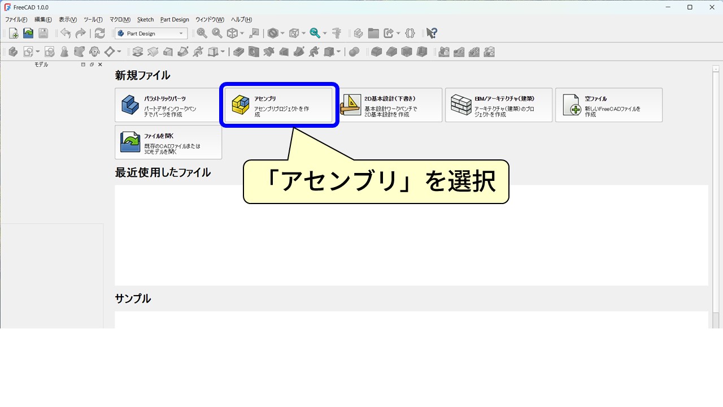Click the Fit all zoom icon
Screen dimensions: 723x407
pyautogui.click(x=202, y=33)
